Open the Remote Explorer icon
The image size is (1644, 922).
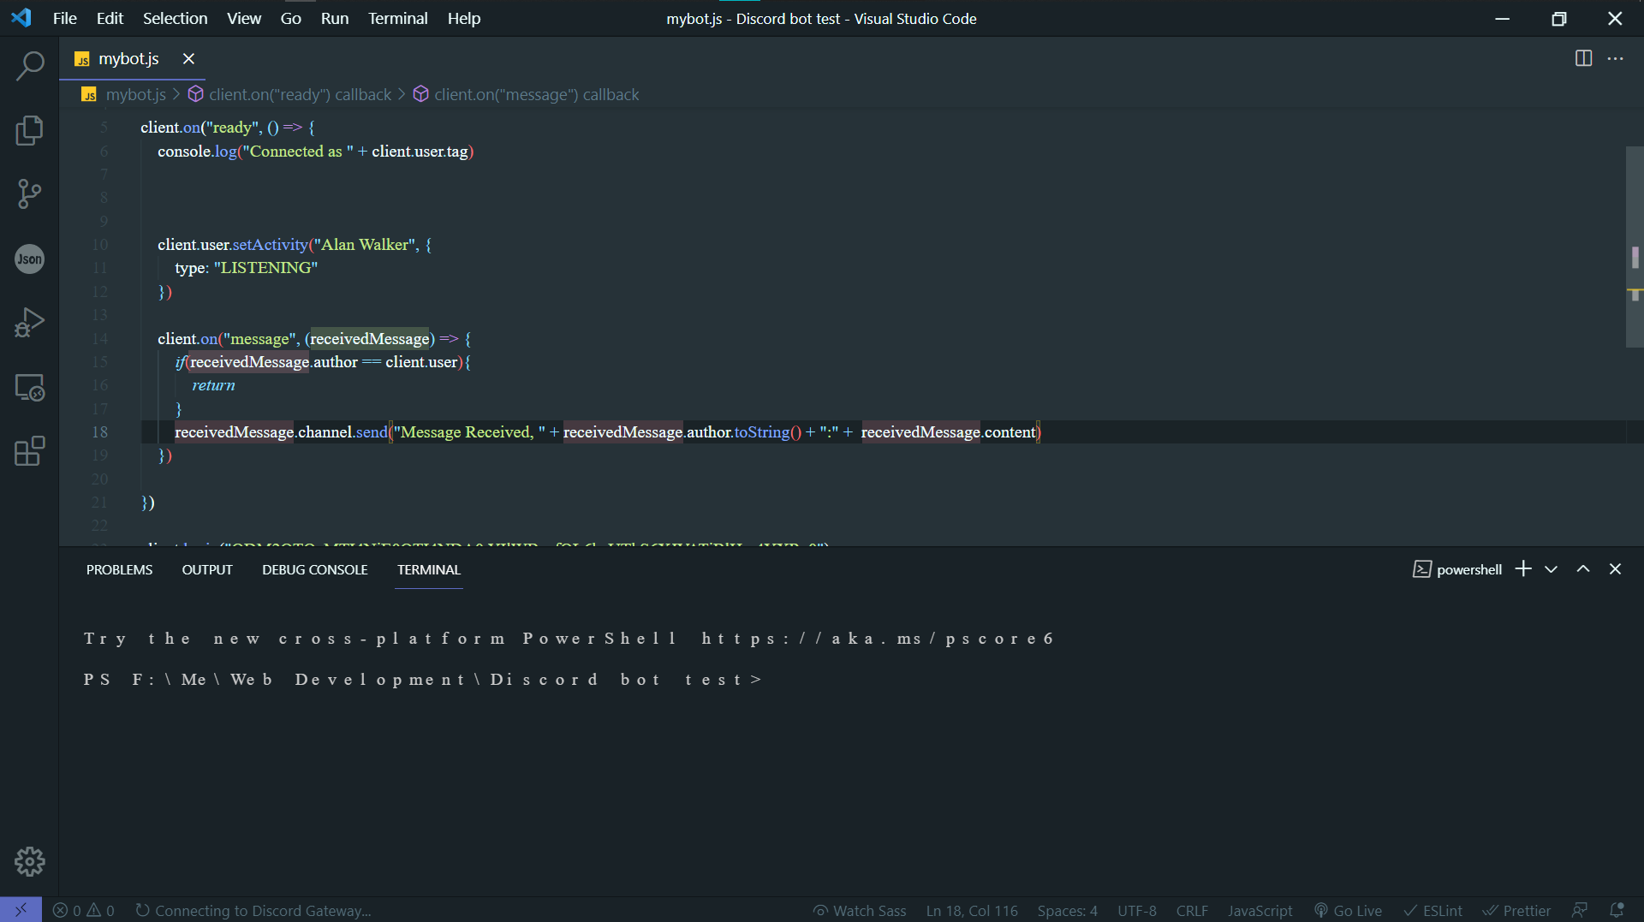30,387
